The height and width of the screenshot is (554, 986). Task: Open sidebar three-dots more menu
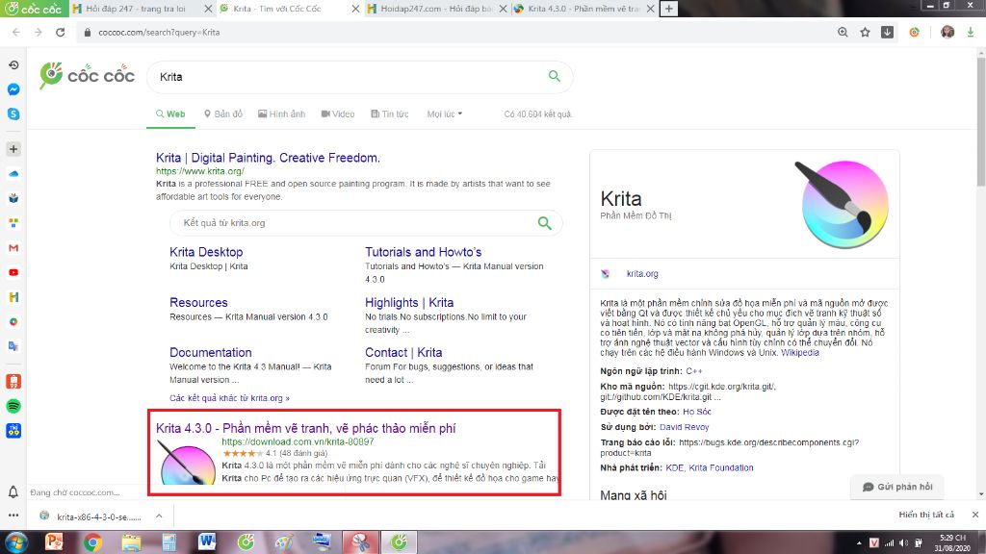pos(13,516)
